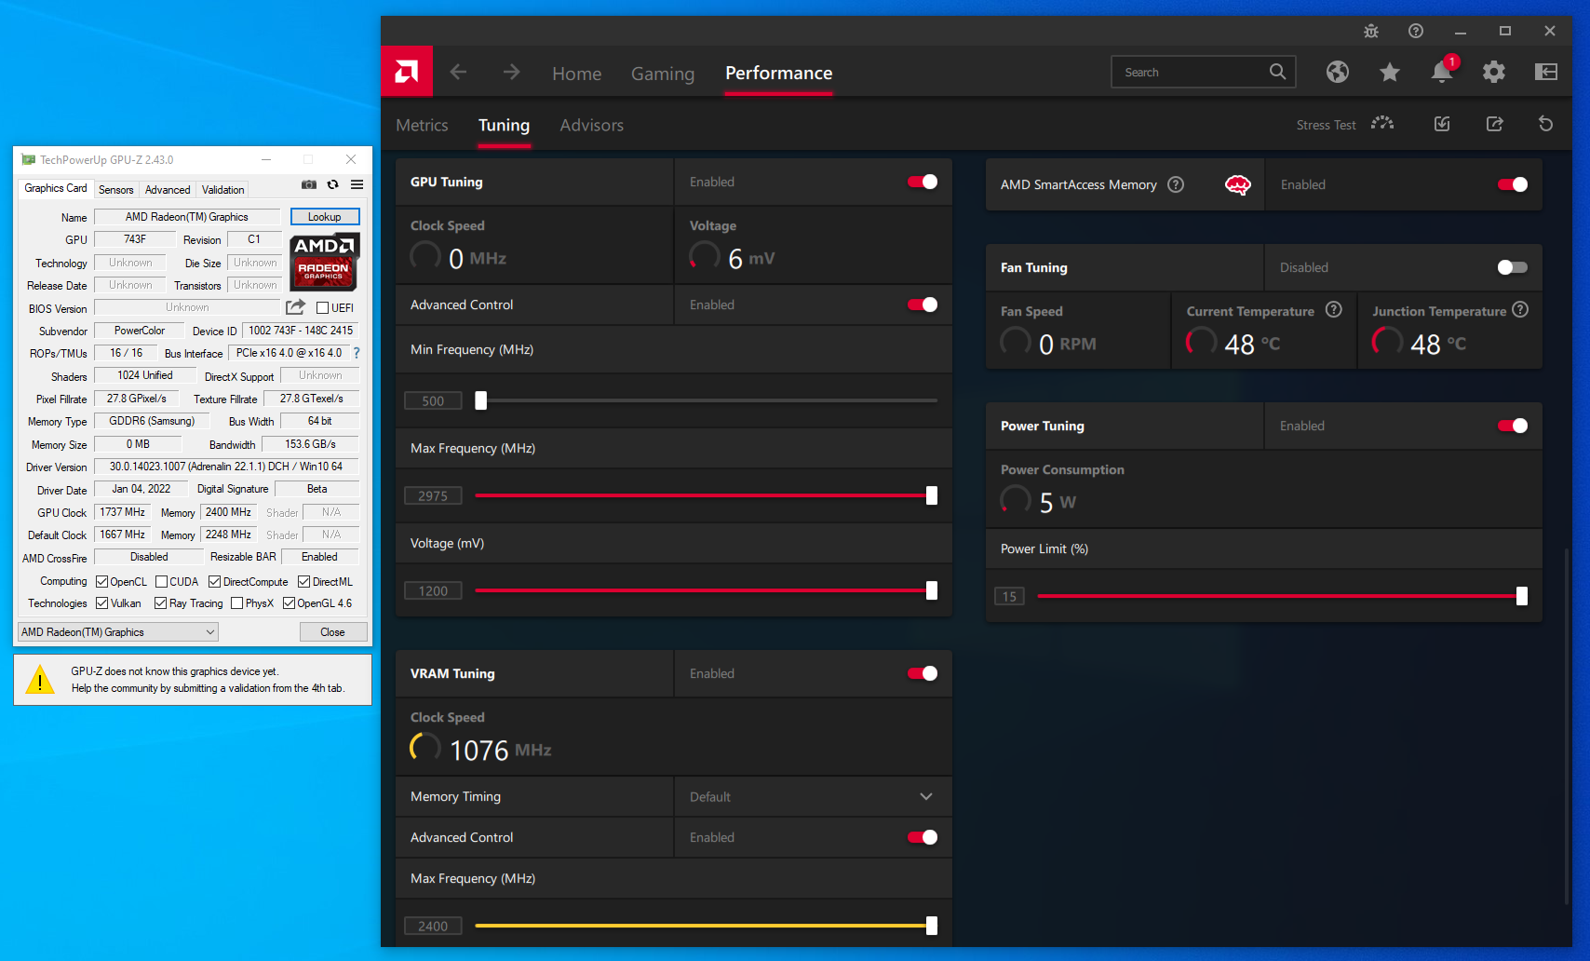This screenshot has width=1590, height=961.
Task: Click GPU-Z refresh icon
Action: click(x=332, y=184)
